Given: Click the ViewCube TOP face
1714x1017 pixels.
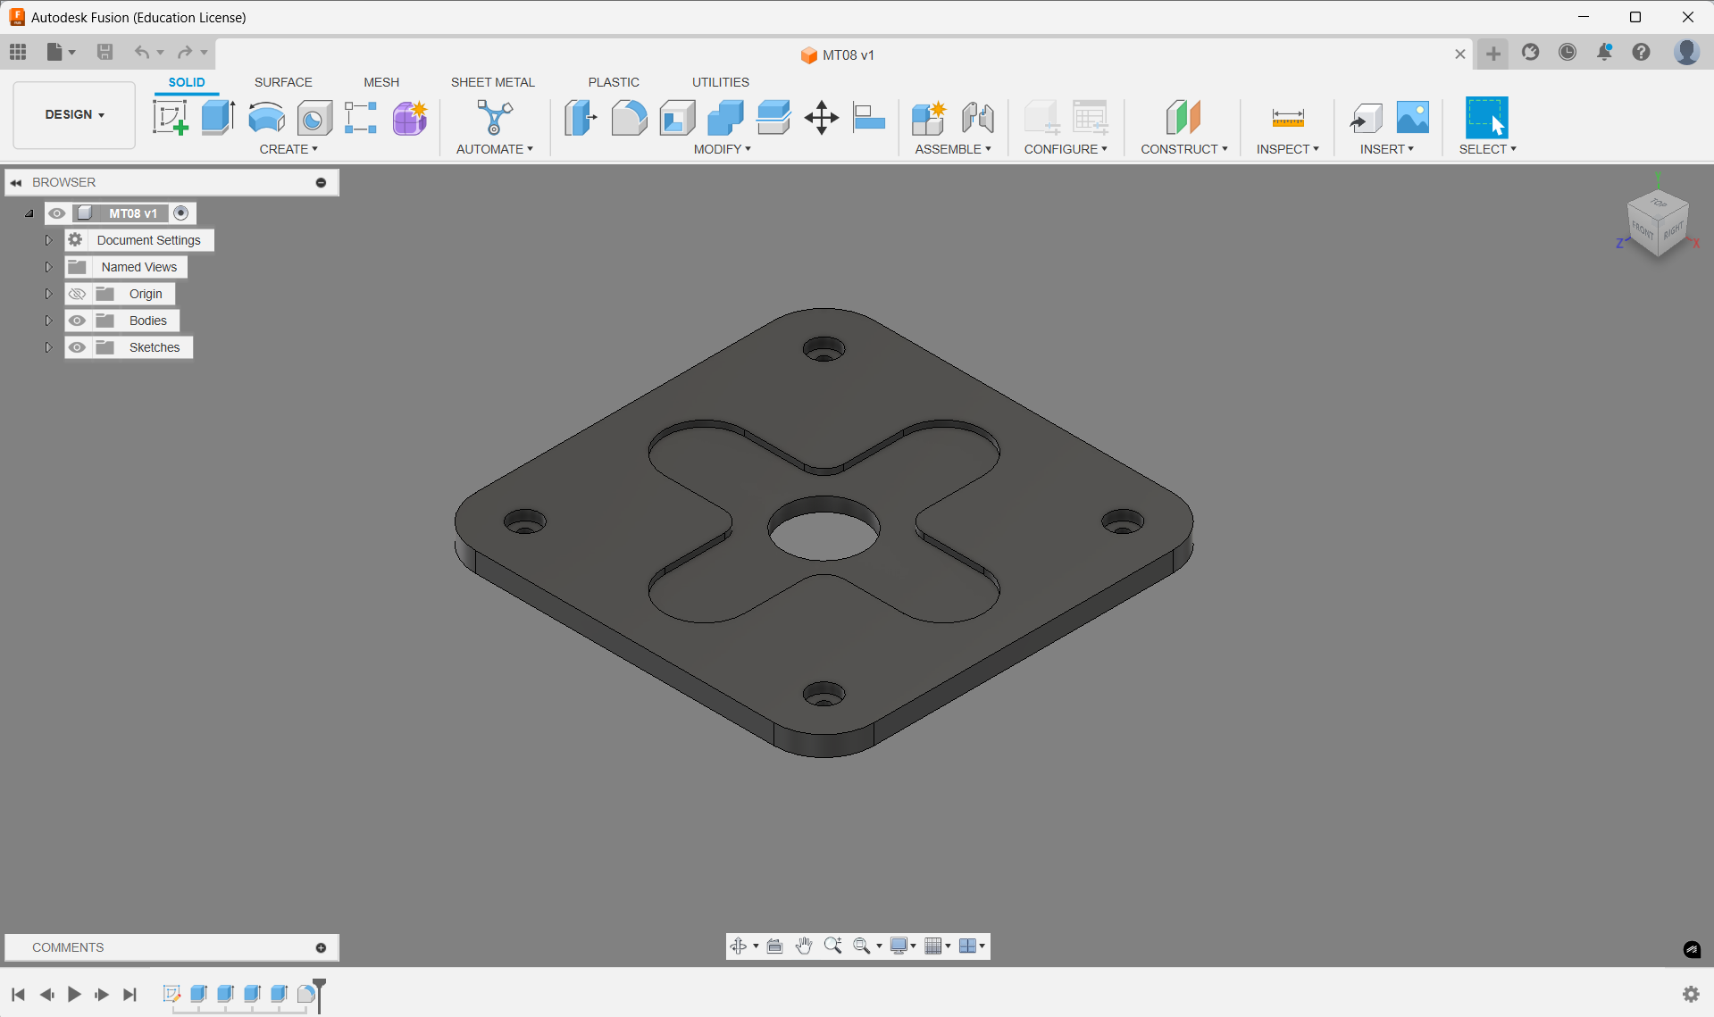Looking at the screenshot, I should [1659, 204].
